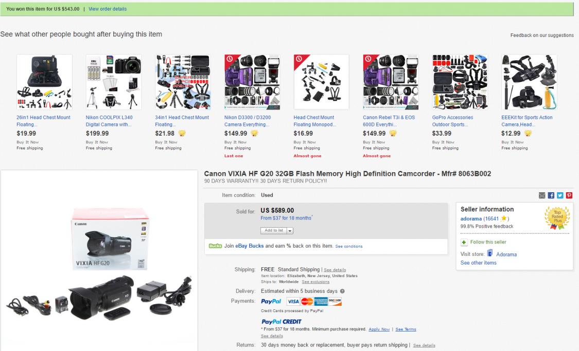Open Feedback on our suggestions
579x351 pixels.
541,35
